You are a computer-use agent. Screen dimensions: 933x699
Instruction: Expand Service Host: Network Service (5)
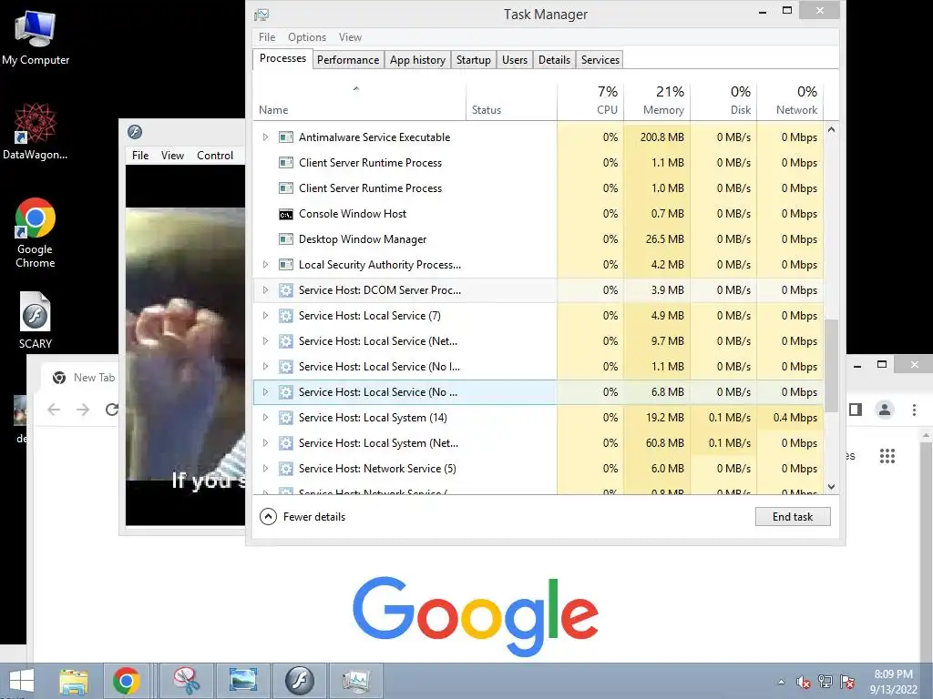pos(265,469)
